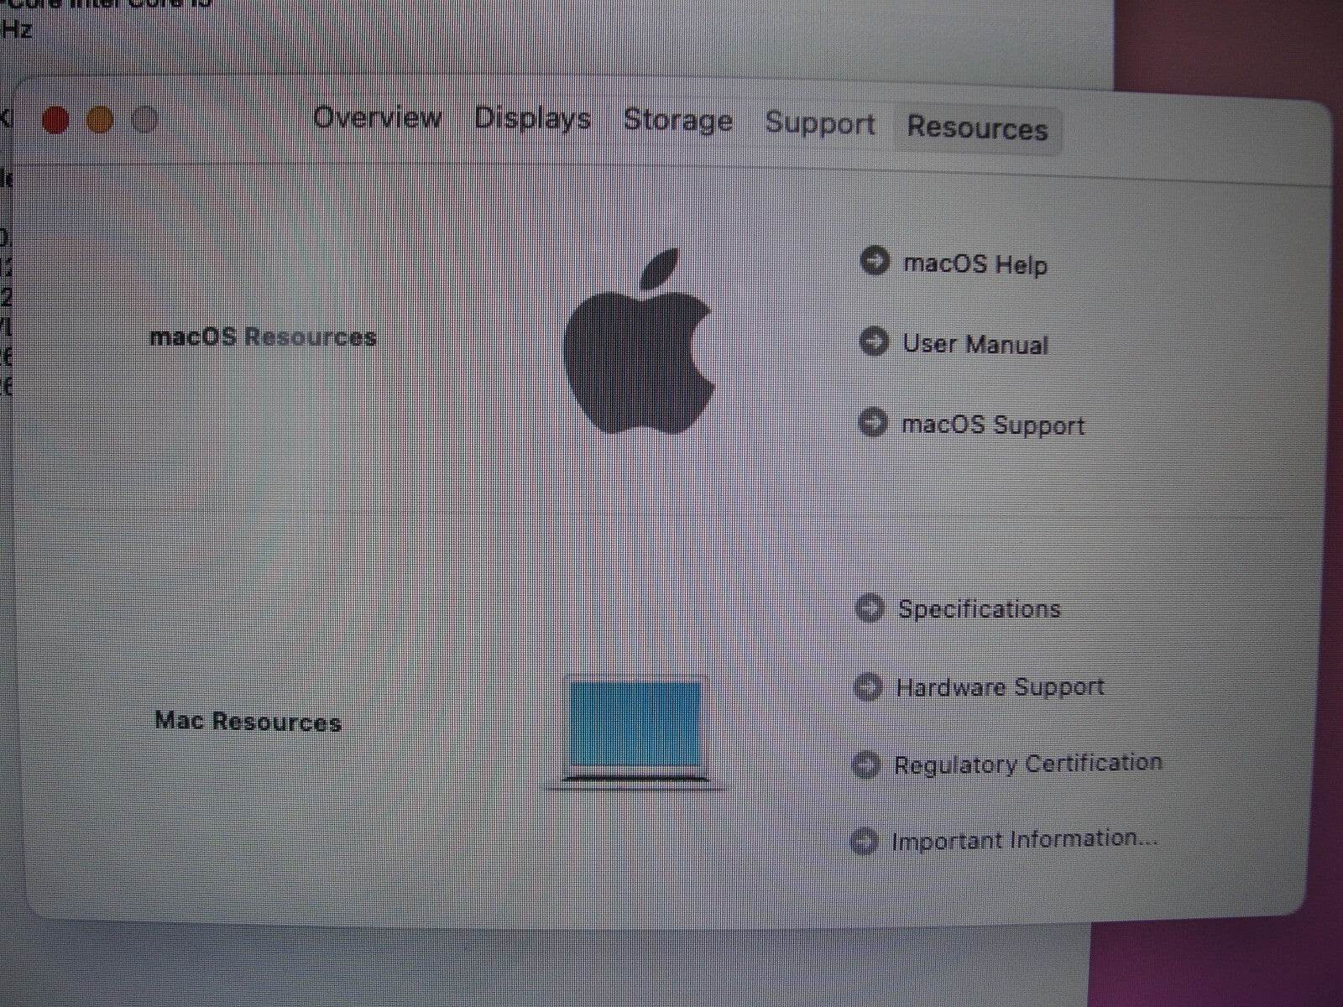Click the arrow icon beside Important Information
The image size is (1343, 1007).
click(864, 841)
